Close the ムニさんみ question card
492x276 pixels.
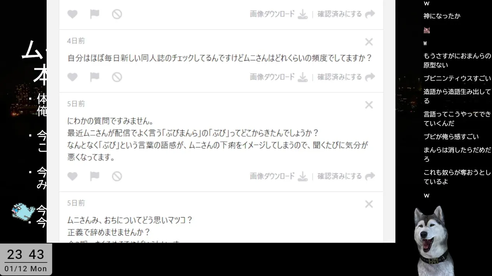[369, 204]
